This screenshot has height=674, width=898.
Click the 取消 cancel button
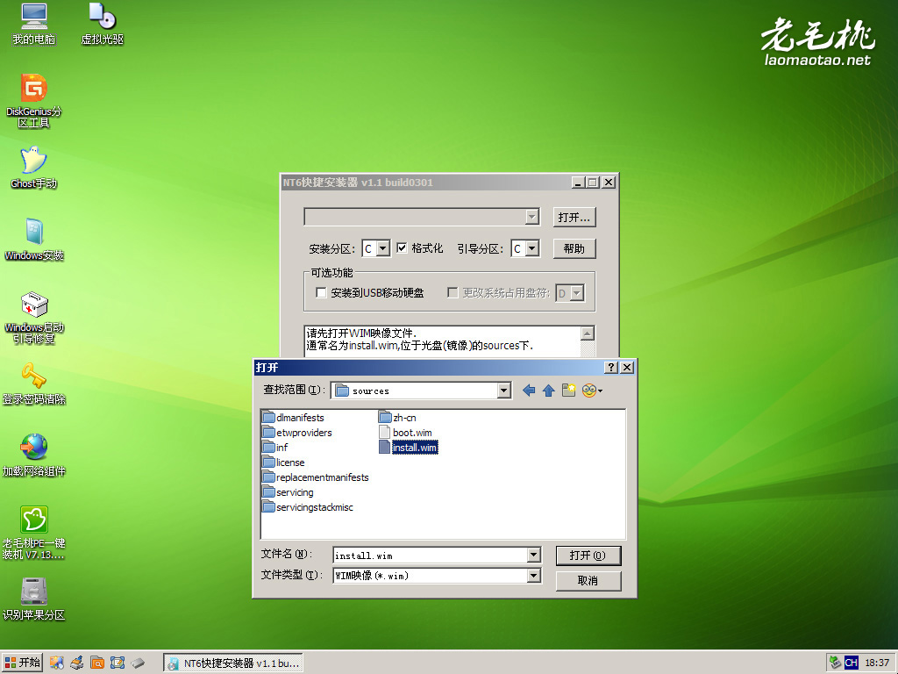(588, 581)
